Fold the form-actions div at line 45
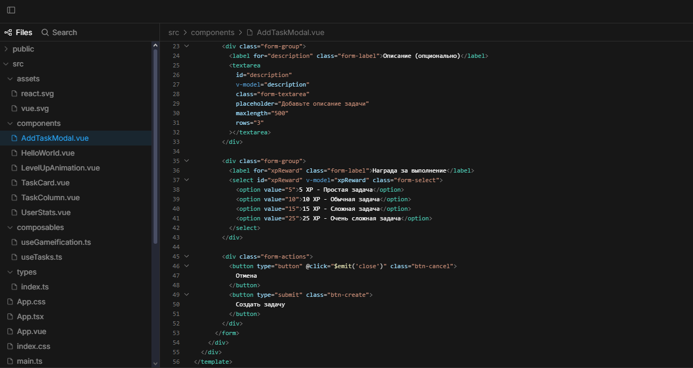This screenshot has width=693, height=368. tap(187, 256)
